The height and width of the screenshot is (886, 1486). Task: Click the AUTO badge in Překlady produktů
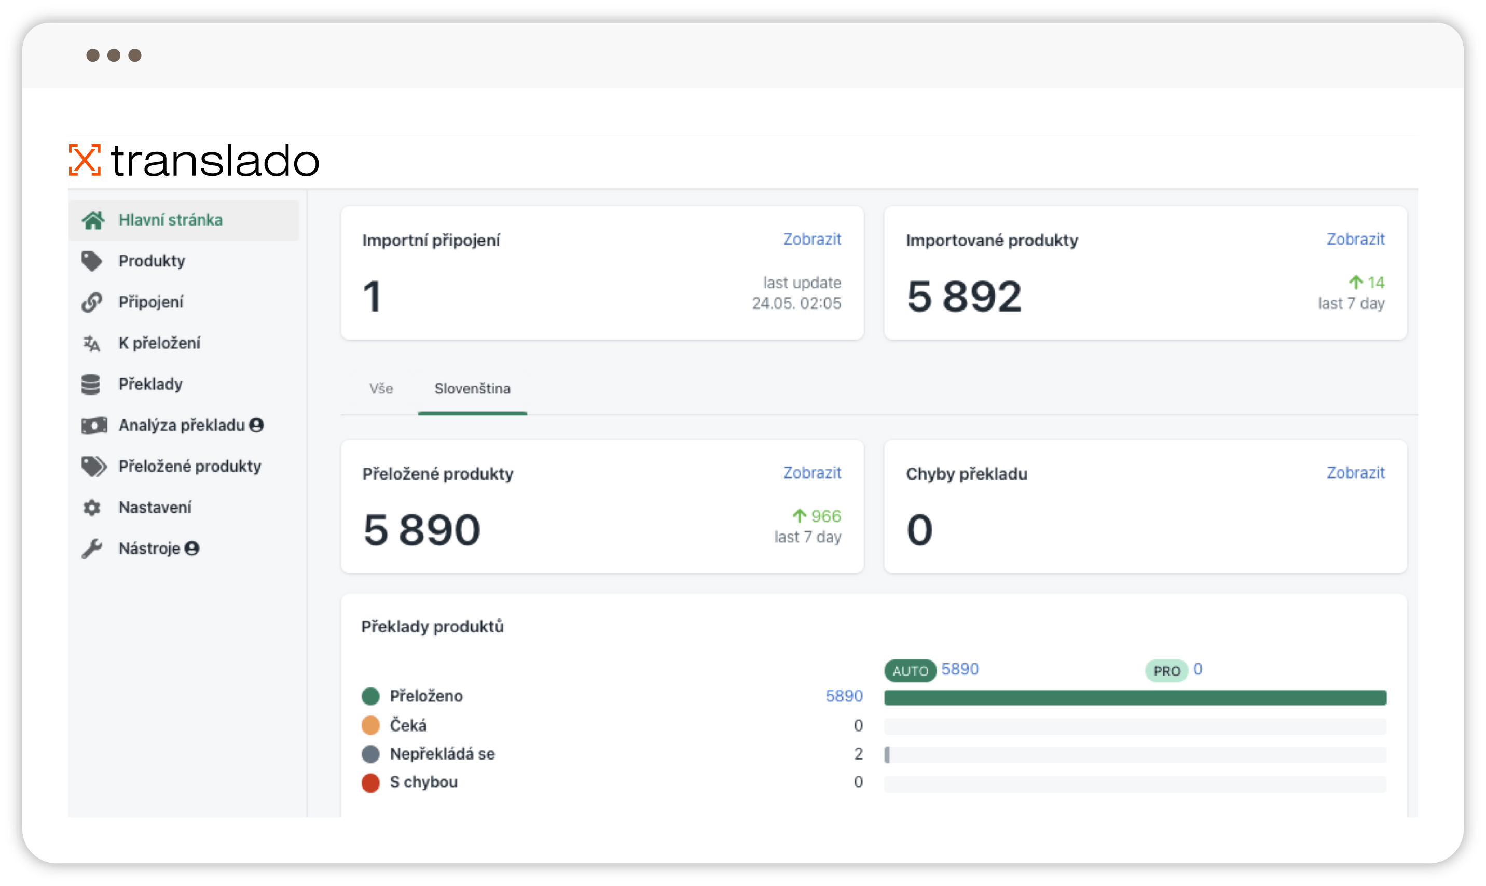(x=910, y=670)
